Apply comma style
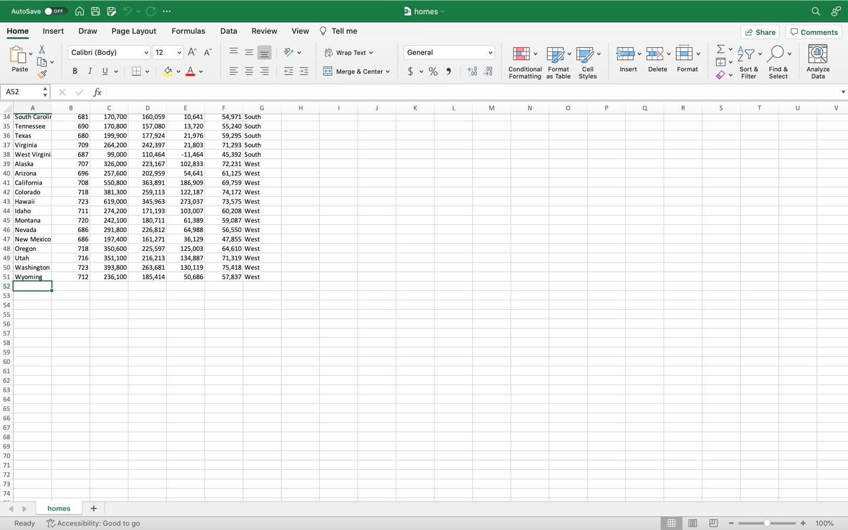This screenshot has width=848, height=530. click(x=449, y=71)
